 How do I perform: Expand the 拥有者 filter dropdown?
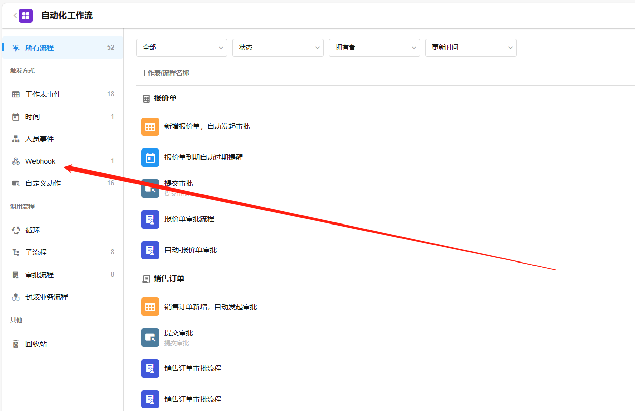[x=374, y=48]
